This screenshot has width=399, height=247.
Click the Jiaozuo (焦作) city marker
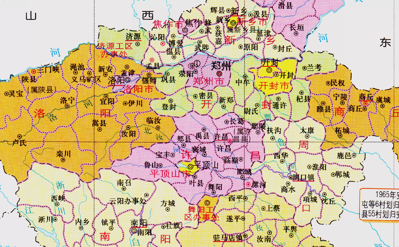[185, 30]
